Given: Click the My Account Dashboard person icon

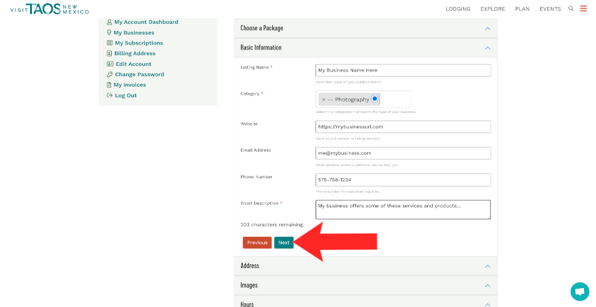Looking at the screenshot, I should (x=110, y=22).
